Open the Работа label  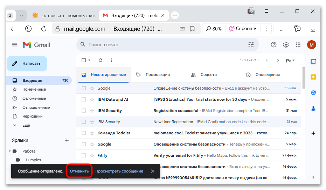(x=29, y=151)
